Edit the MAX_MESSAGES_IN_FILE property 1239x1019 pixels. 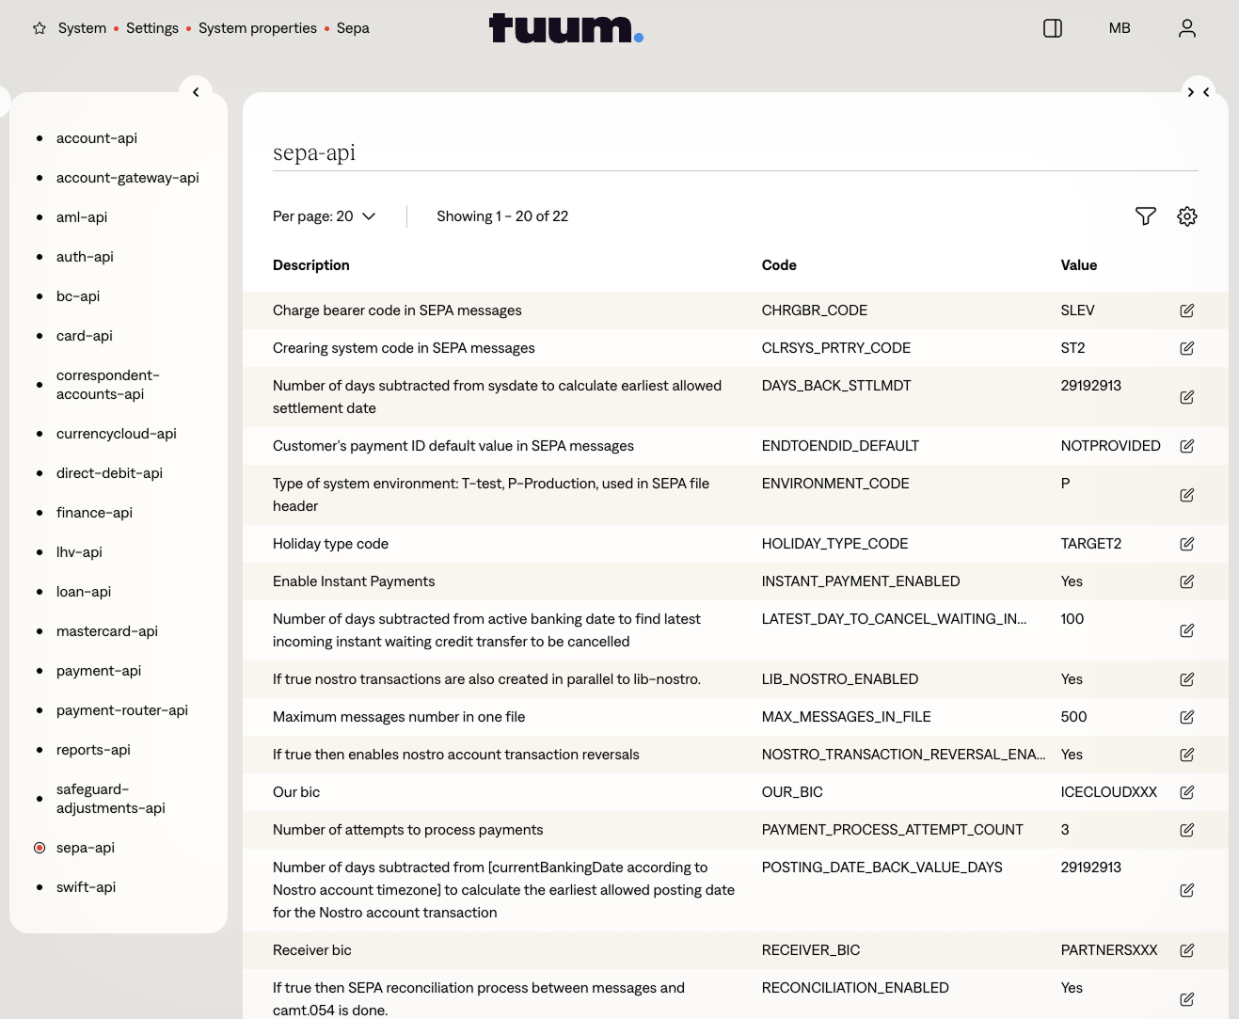[x=1186, y=717]
